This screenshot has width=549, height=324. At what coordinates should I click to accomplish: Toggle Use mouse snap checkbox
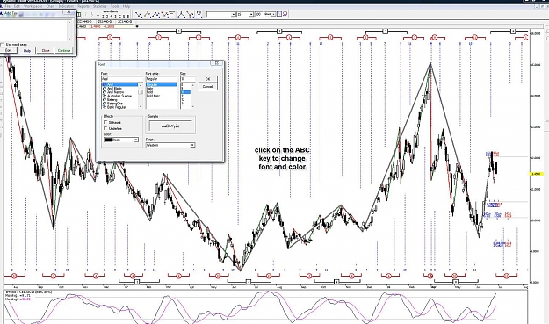click(3, 45)
